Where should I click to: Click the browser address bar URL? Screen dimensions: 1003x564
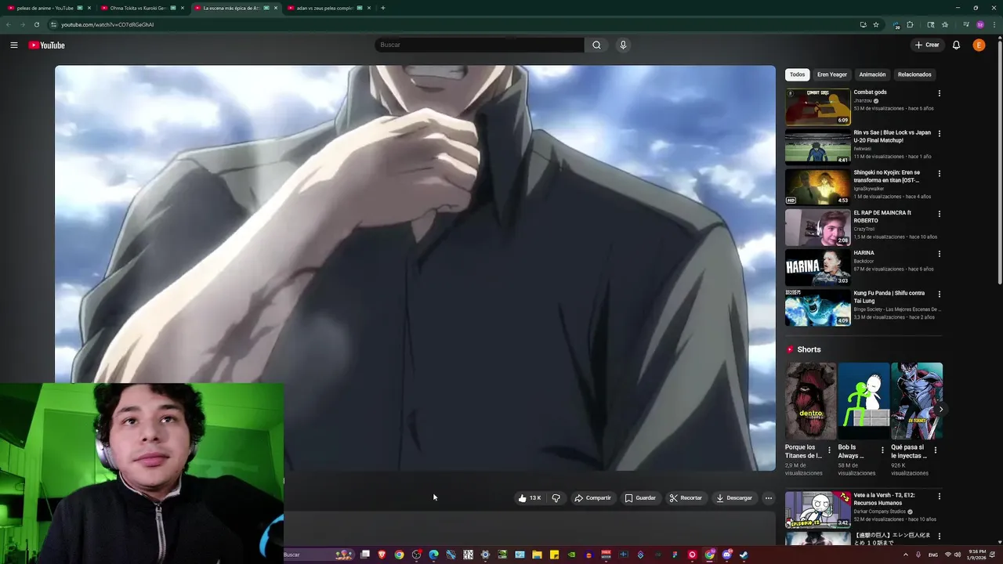pyautogui.click(x=107, y=24)
